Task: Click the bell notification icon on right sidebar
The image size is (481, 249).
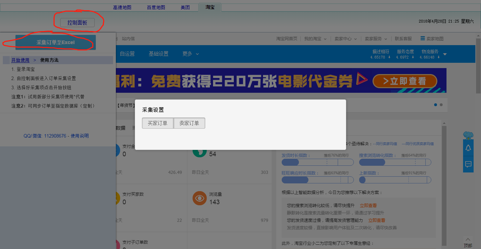Action: click(x=468, y=148)
